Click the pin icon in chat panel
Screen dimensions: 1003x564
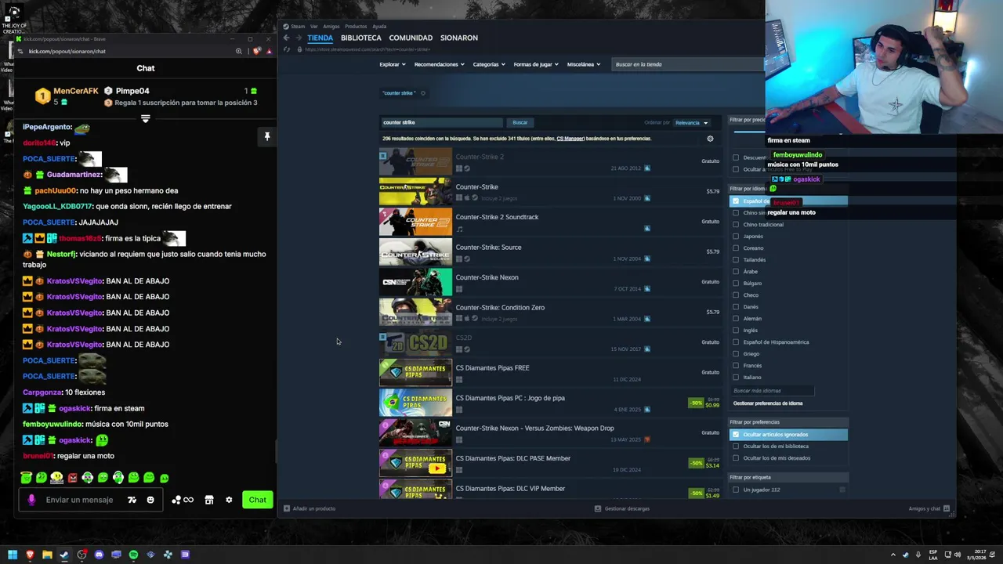[x=266, y=136]
